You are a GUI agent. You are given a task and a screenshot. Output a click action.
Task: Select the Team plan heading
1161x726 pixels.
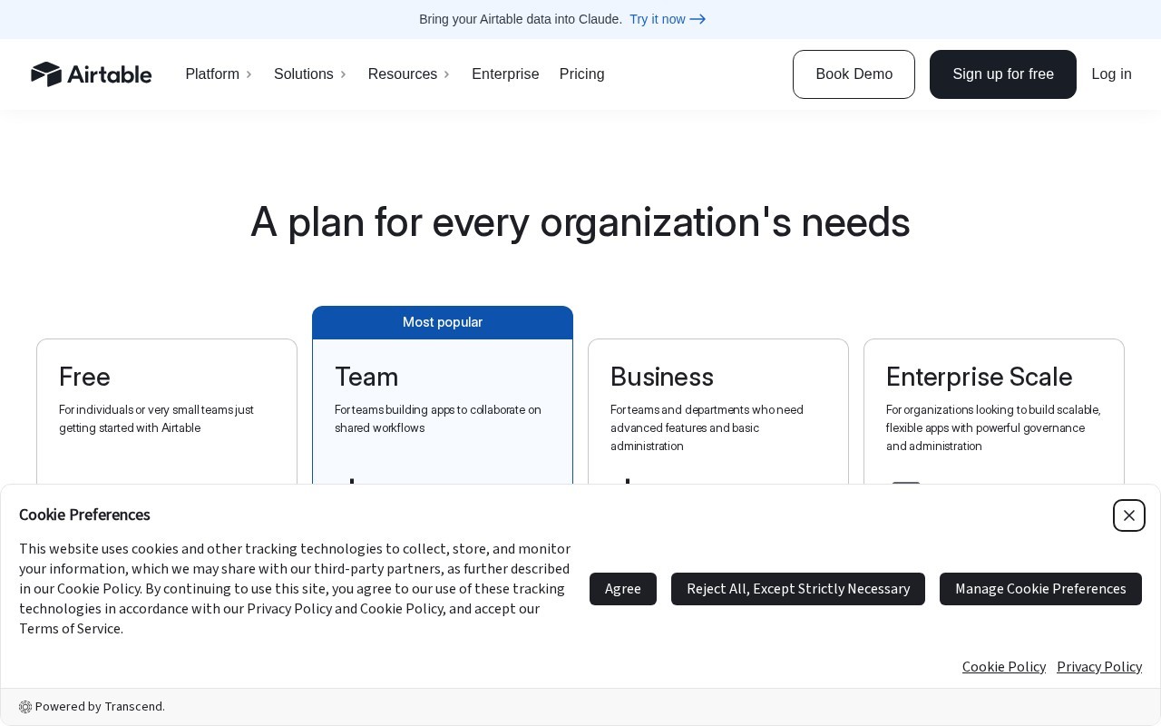(x=366, y=377)
